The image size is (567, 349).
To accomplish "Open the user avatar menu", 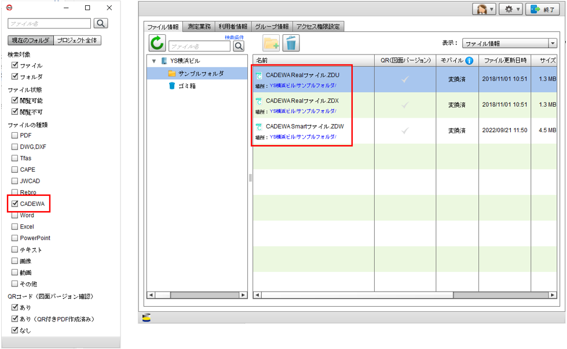I will (484, 9).
